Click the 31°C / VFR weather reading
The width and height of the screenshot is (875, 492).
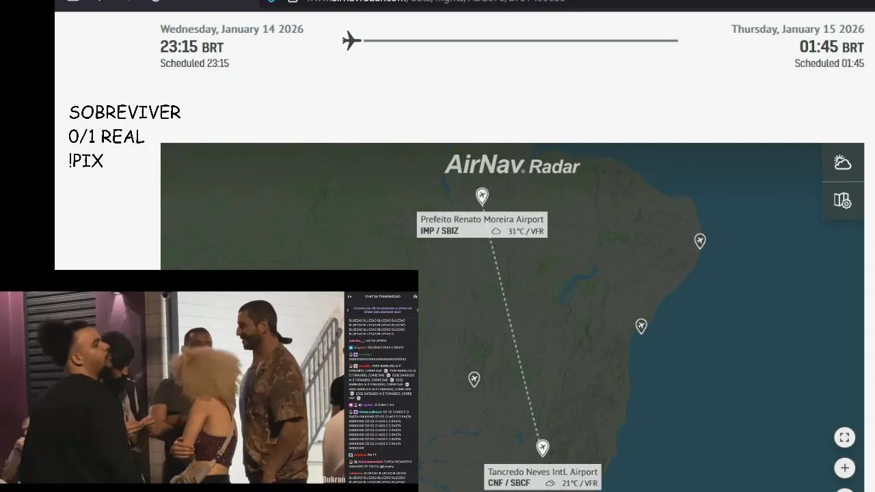pyautogui.click(x=526, y=231)
